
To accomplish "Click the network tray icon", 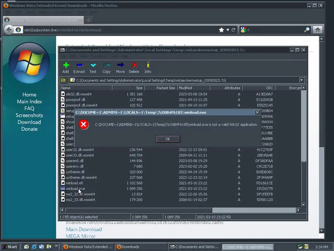I will click(300, 247).
